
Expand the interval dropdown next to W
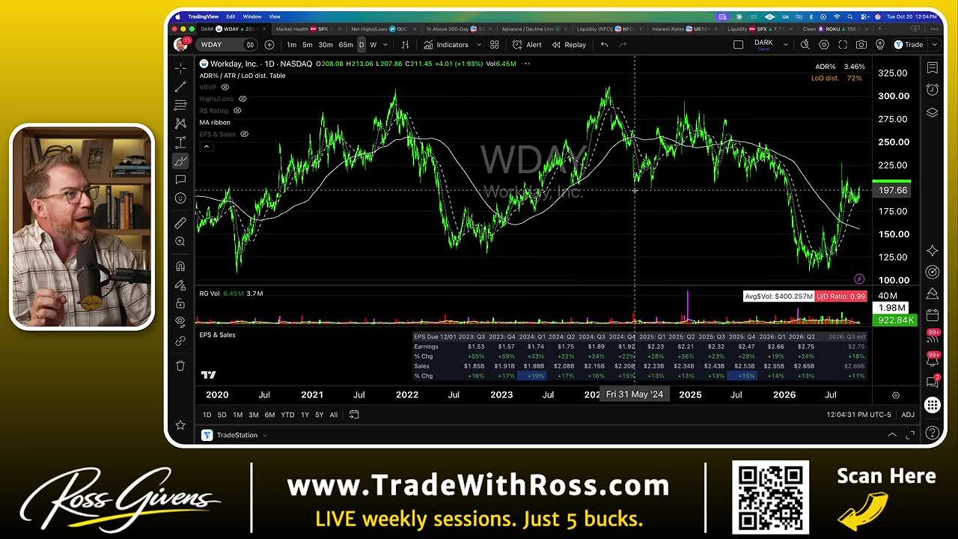[386, 45]
